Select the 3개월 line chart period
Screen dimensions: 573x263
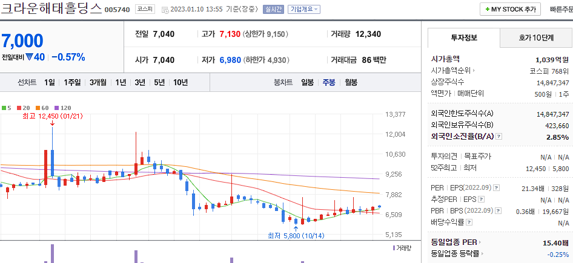(98, 82)
